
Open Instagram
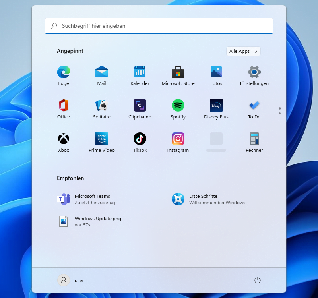click(x=178, y=142)
